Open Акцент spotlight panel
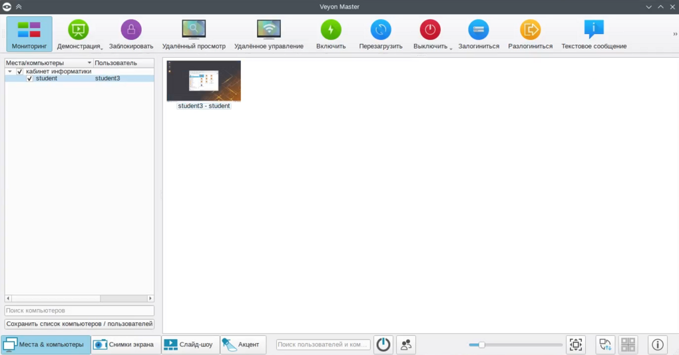 tap(243, 344)
